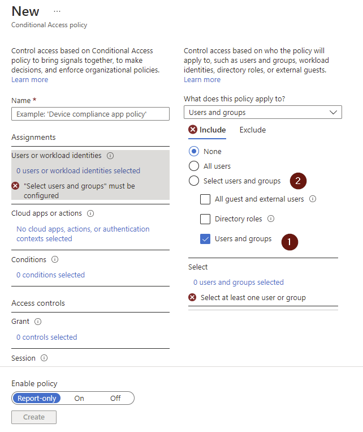Click the Directory roles info icon
Viewport: 363px width, 432px height.
(271, 219)
